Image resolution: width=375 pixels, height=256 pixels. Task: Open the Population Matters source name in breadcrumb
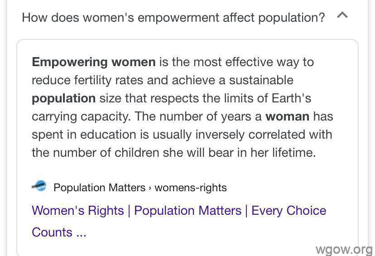100,187
